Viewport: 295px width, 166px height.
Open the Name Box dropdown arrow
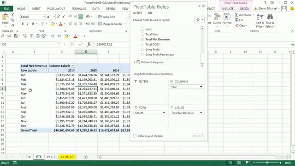pyautogui.click(x=59, y=44)
